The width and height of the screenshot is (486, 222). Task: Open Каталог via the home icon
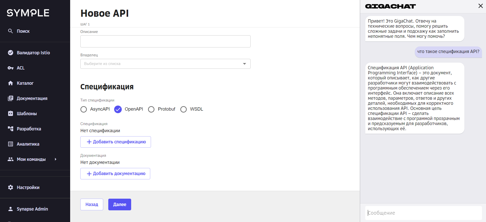(10, 83)
